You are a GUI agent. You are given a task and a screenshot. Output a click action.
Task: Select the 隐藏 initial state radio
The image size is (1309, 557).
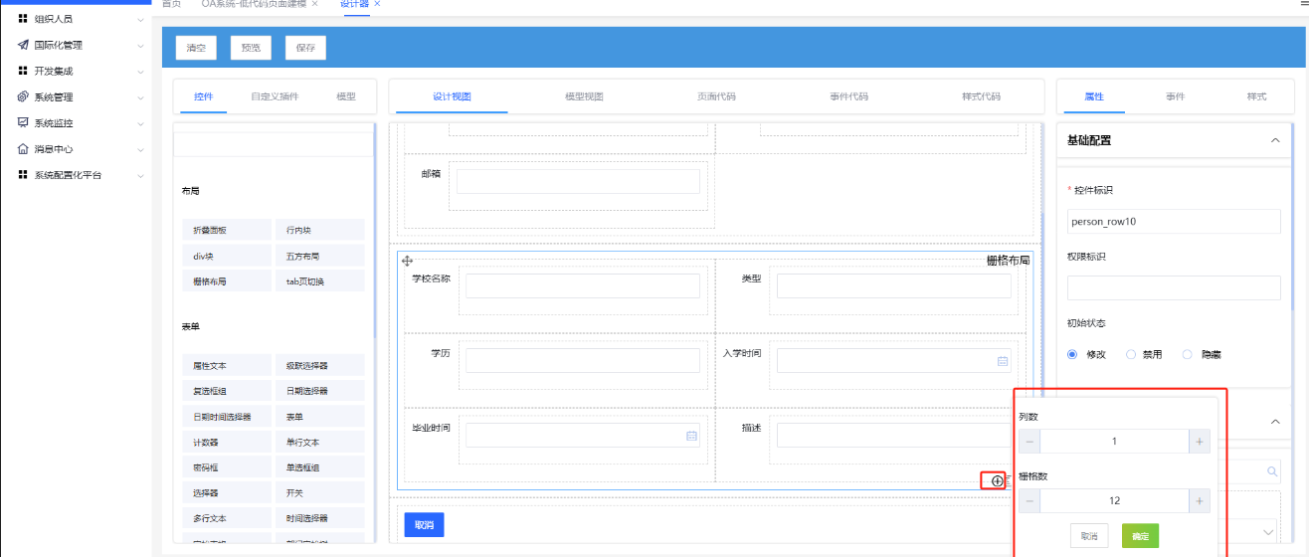(x=1187, y=354)
